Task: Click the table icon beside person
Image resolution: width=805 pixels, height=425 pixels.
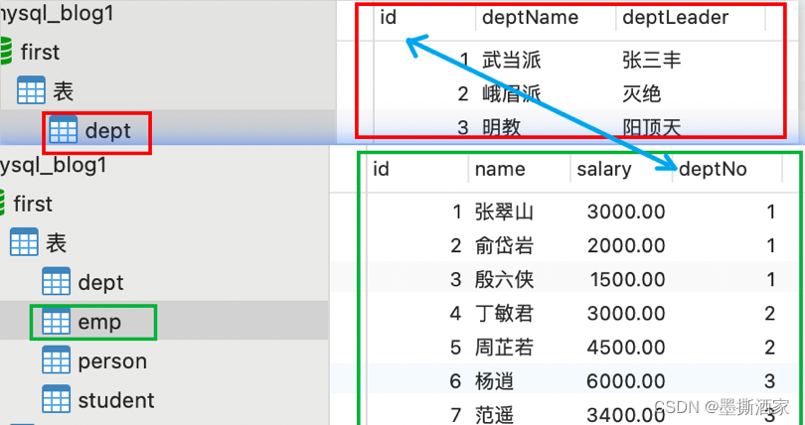Action: point(56,360)
